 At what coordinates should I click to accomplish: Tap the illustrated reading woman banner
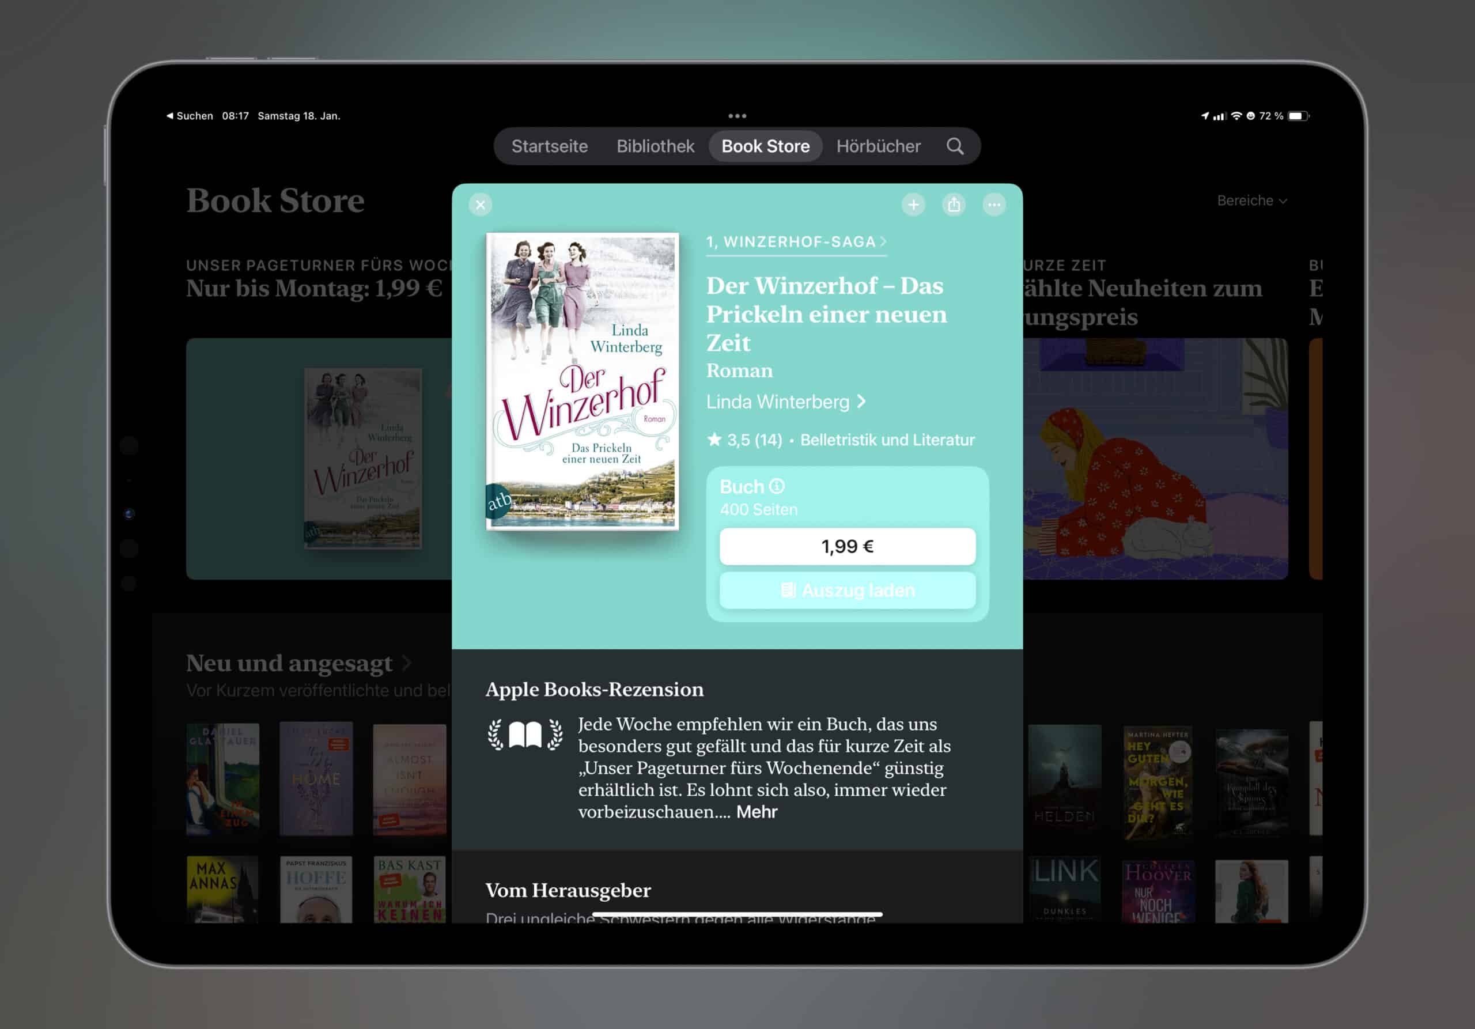[x=1155, y=459]
